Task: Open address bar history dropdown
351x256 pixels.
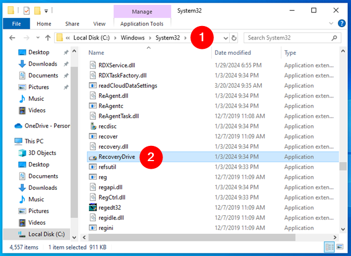Action: (226, 38)
